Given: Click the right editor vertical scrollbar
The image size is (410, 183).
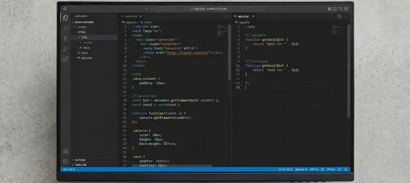Looking at the screenshot, I should 349,70.
